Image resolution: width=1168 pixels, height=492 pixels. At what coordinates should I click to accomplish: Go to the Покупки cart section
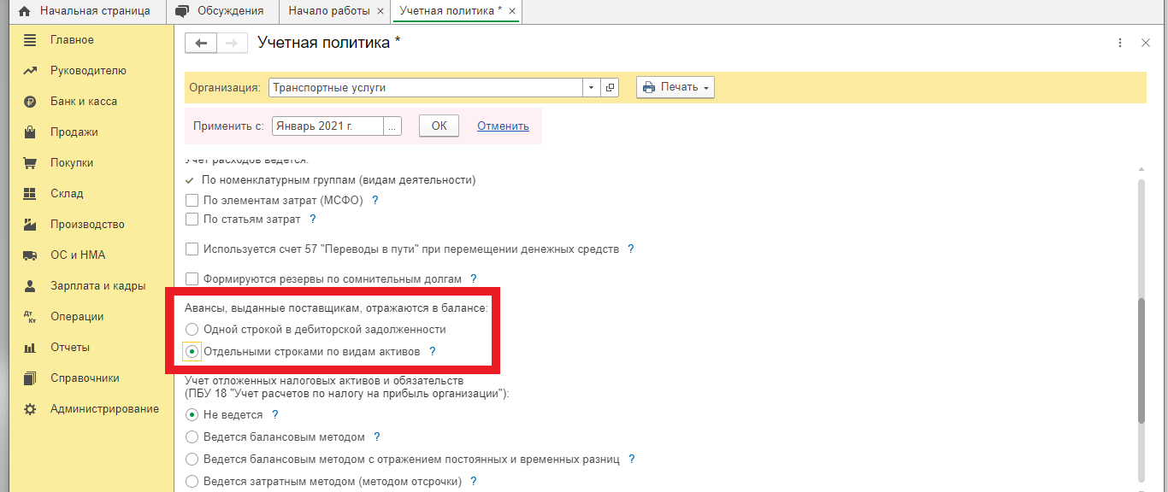[x=71, y=163]
